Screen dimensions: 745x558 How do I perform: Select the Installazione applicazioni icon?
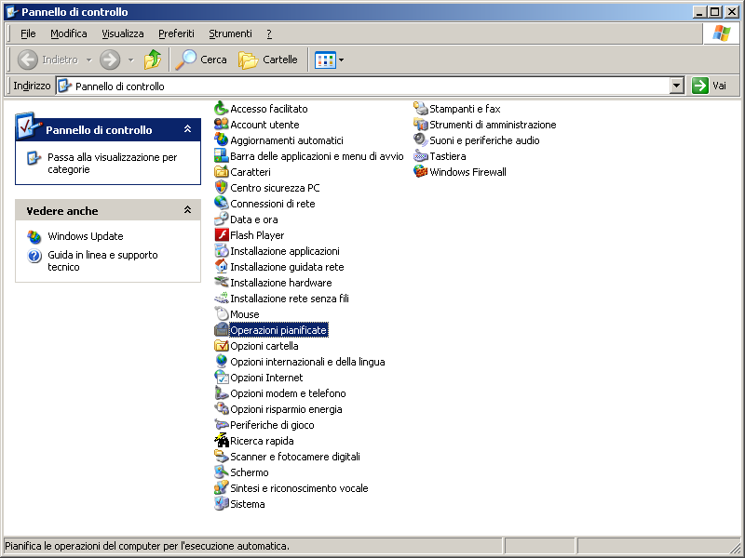(x=221, y=251)
